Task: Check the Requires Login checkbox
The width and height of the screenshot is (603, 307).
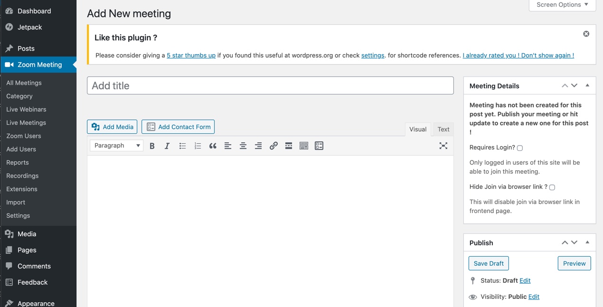Action: tap(520, 148)
